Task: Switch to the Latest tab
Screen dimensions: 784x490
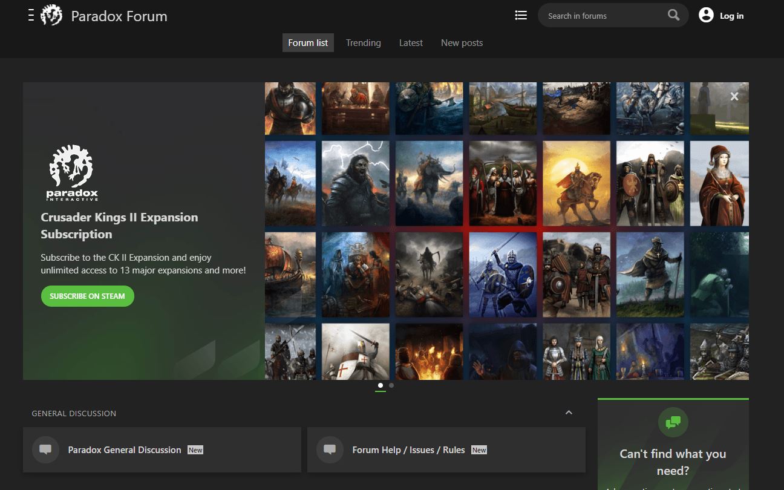Action: click(x=411, y=43)
